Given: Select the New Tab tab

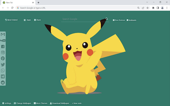Looking at the screenshot, I should pyautogui.click(x=18, y=2).
